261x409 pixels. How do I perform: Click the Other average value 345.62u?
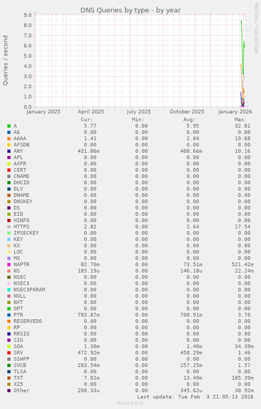tap(191, 391)
